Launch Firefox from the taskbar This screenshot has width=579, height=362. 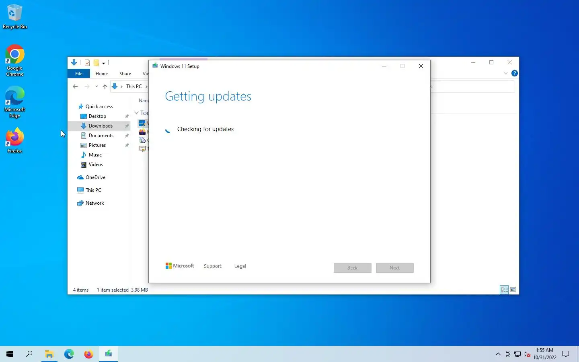point(88,354)
